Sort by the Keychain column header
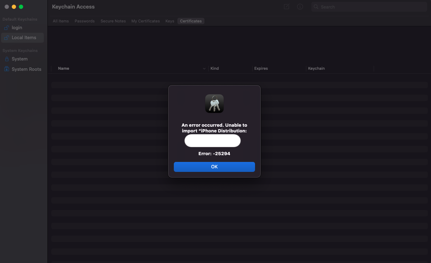The width and height of the screenshot is (431, 263). 316,68
